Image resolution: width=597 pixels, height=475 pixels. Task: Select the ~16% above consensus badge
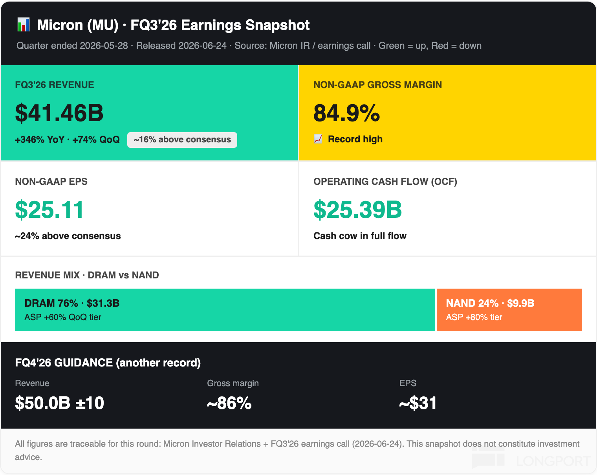click(182, 140)
